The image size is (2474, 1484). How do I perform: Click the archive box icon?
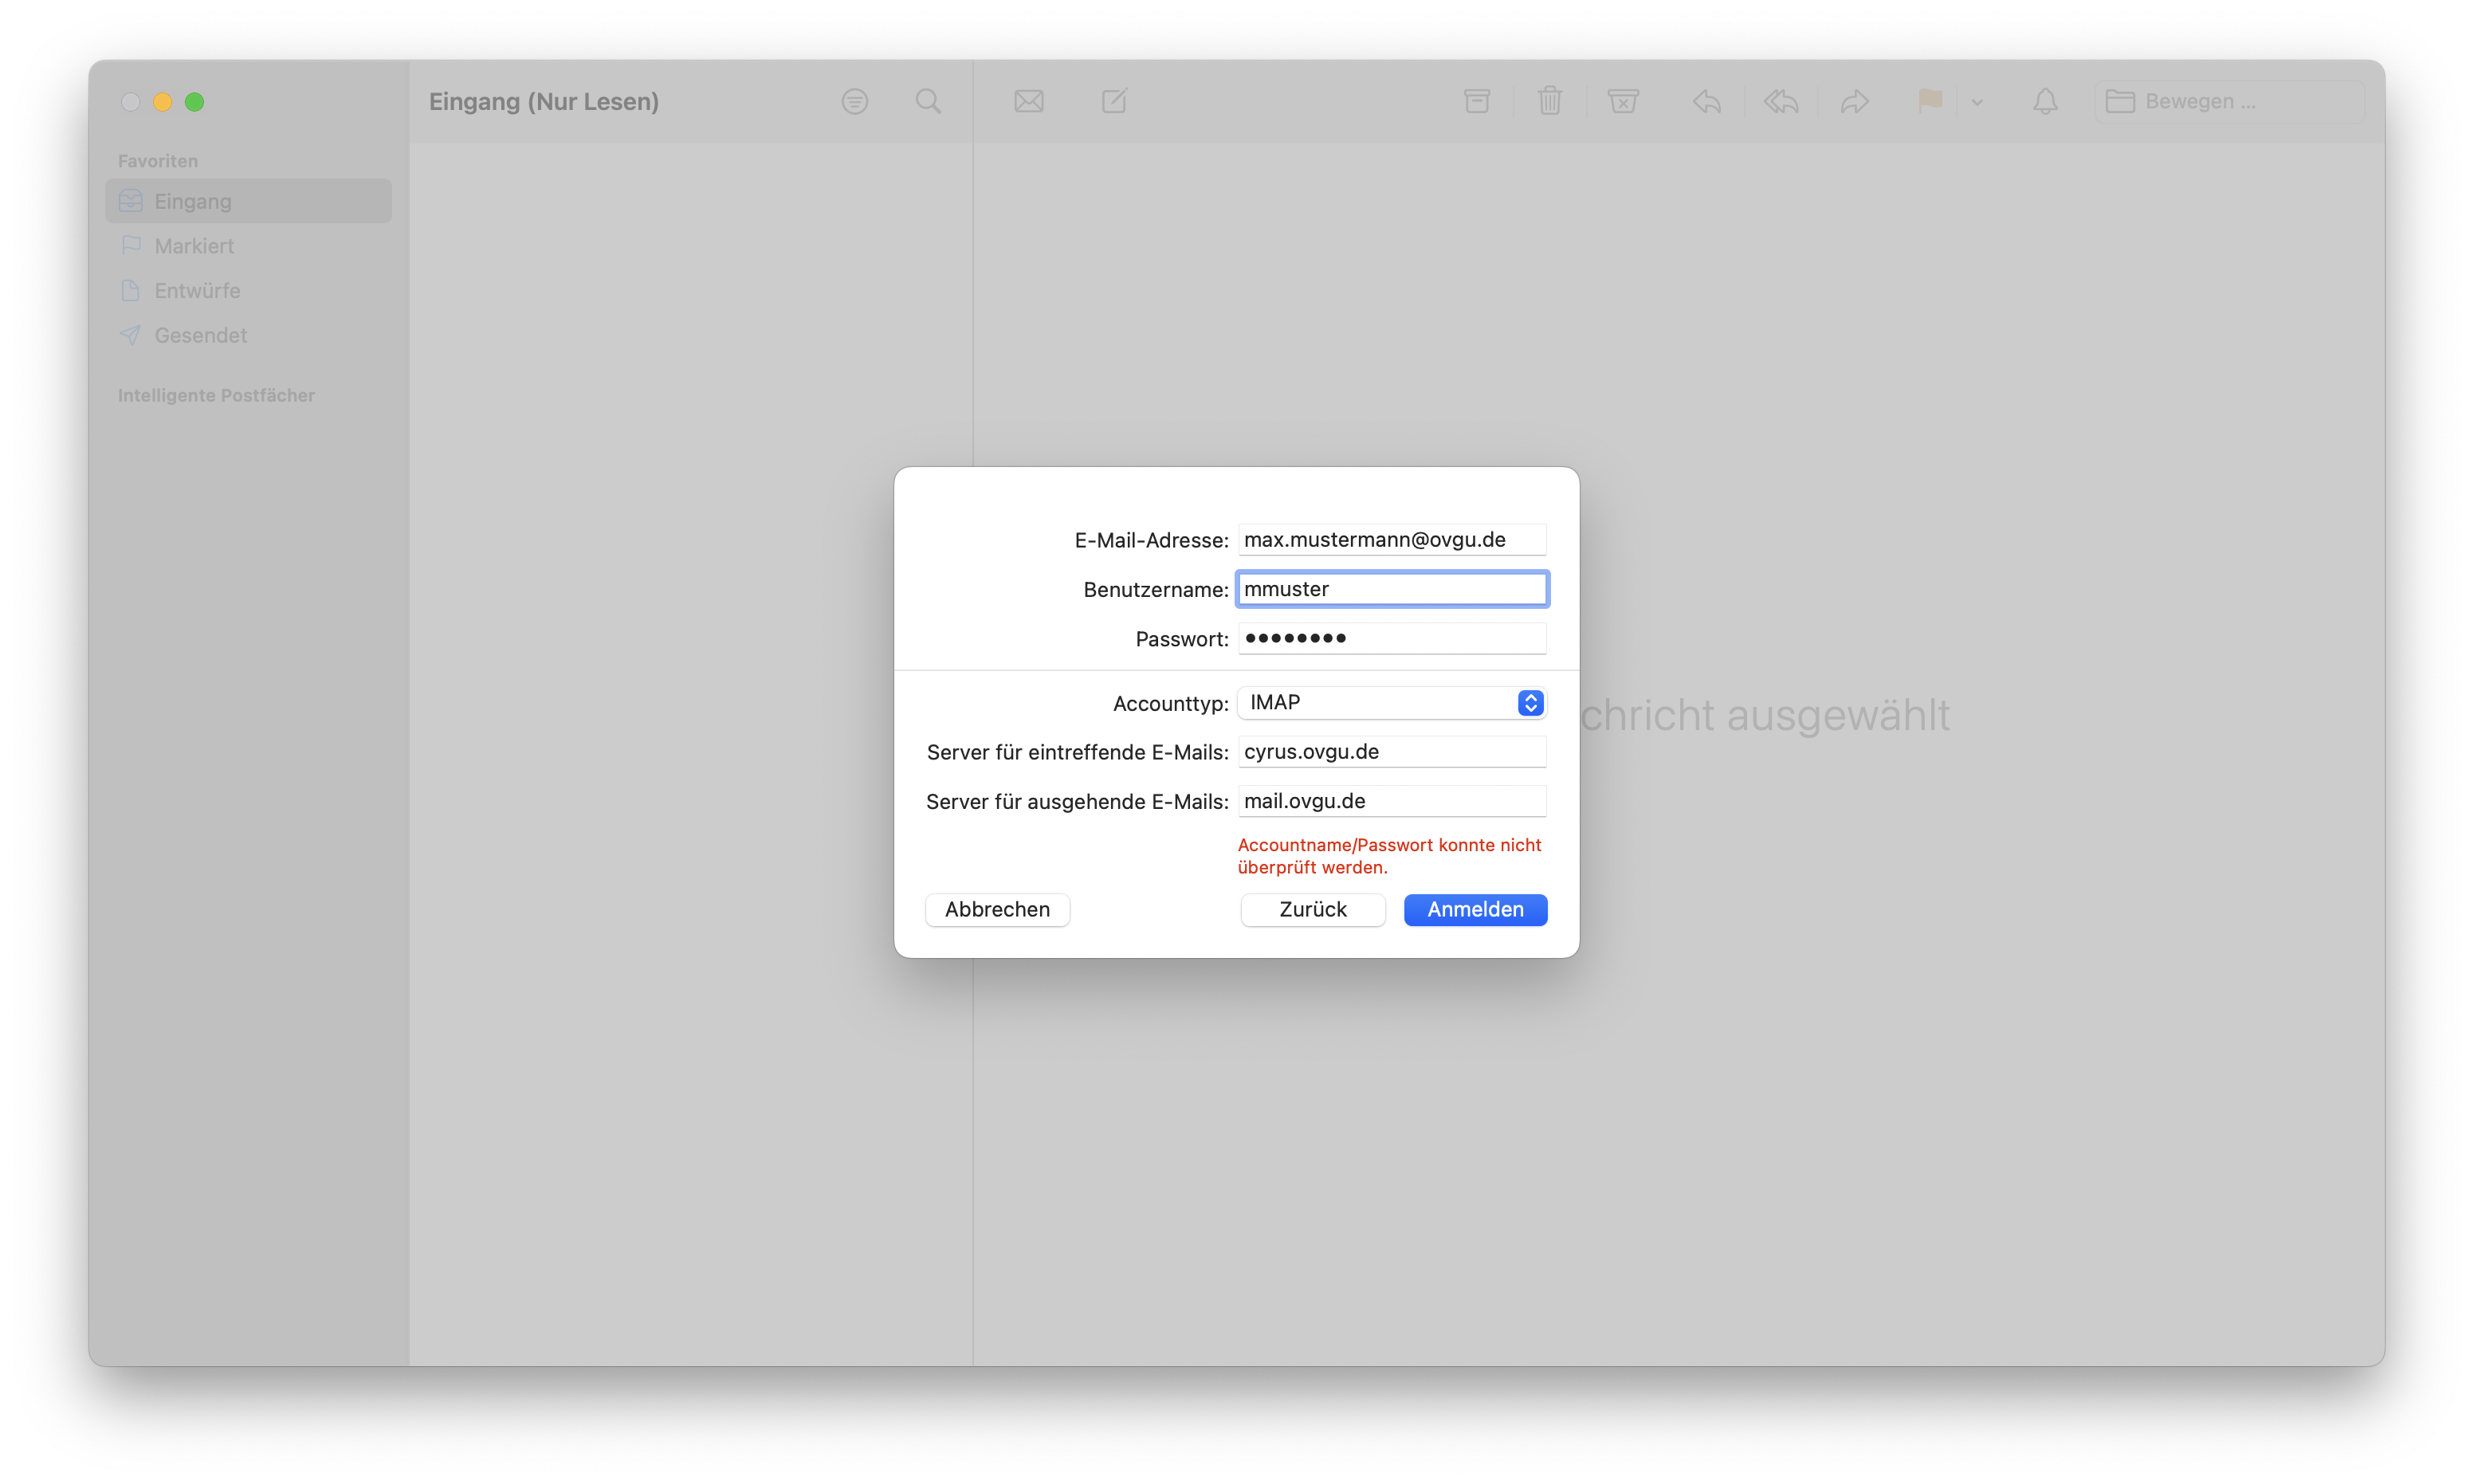(1476, 101)
